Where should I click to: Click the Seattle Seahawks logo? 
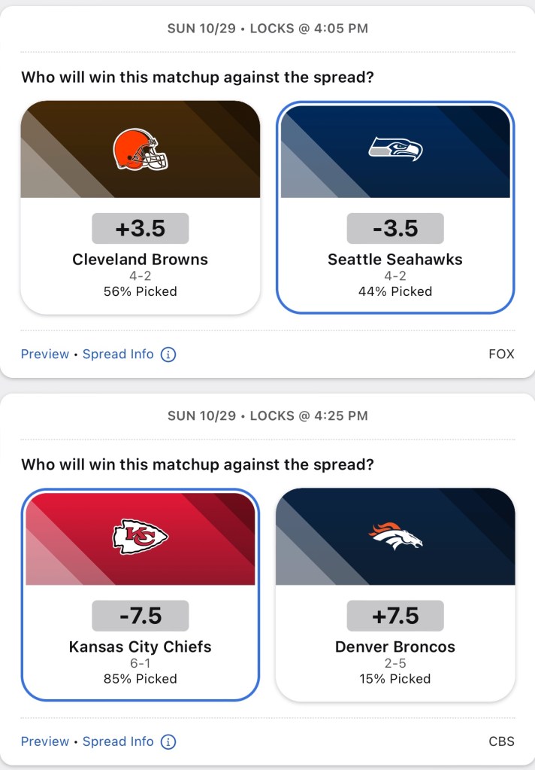[395, 148]
